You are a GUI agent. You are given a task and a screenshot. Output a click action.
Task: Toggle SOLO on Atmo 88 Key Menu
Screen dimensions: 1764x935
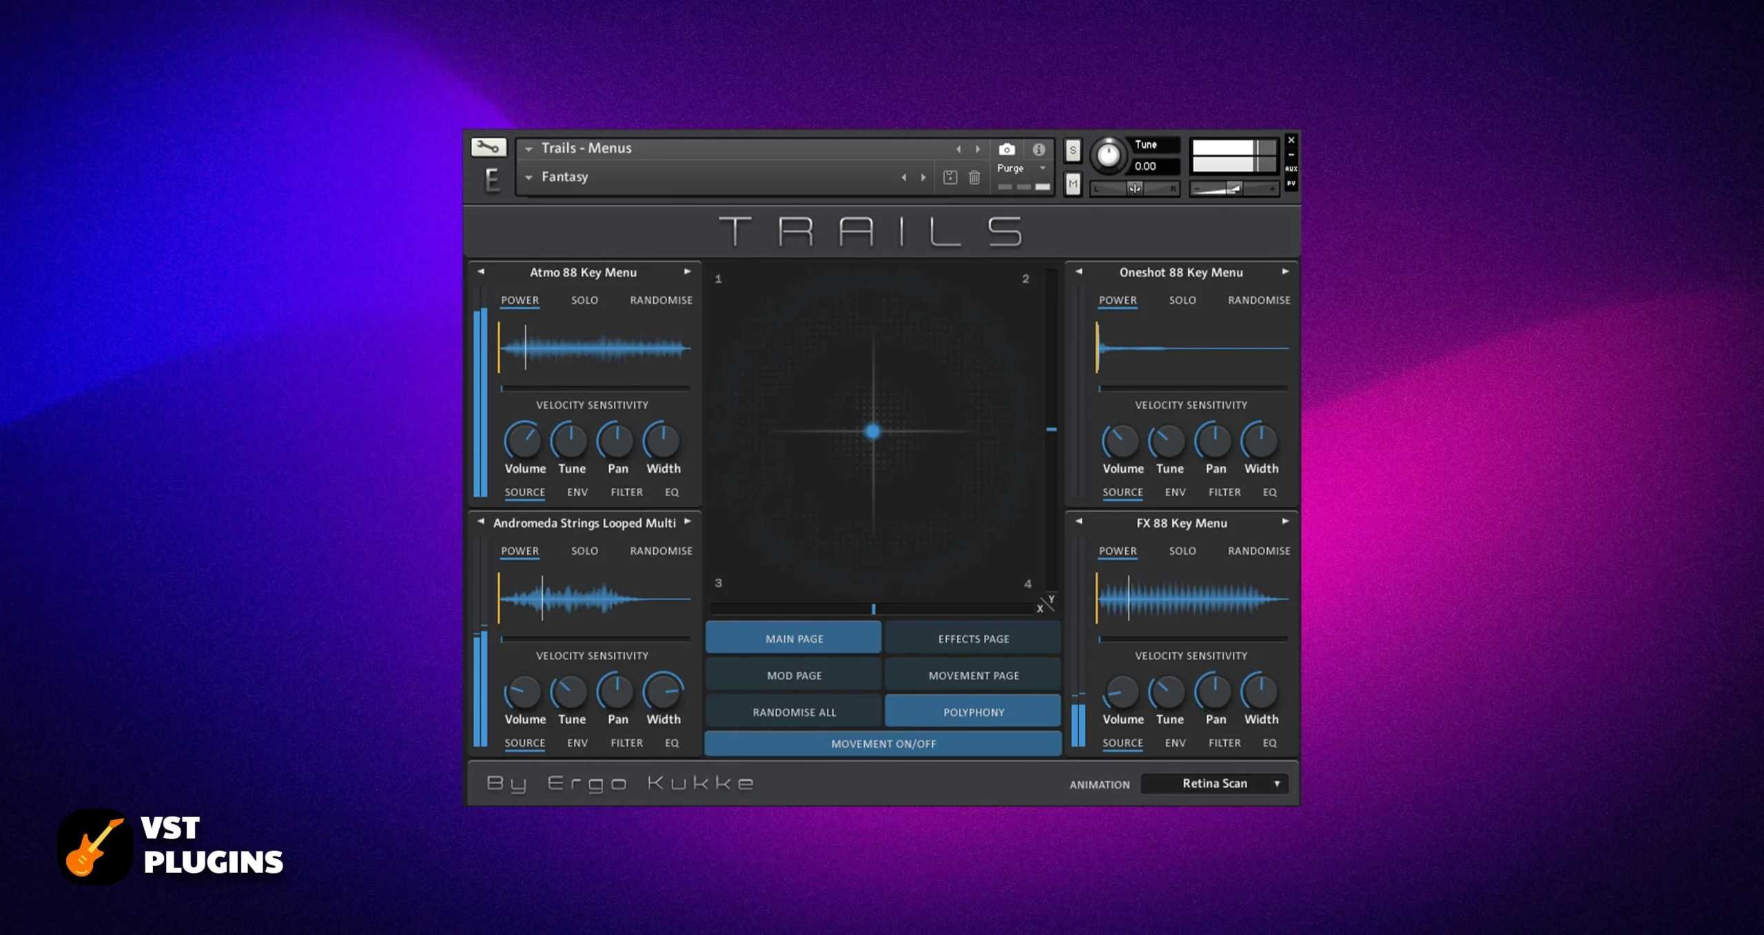[x=584, y=300]
